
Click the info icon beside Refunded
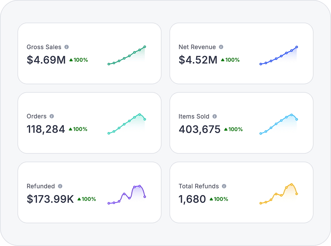[x=60, y=186]
